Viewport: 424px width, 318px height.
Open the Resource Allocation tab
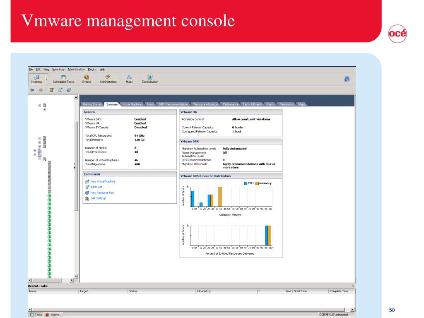[x=205, y=104]
